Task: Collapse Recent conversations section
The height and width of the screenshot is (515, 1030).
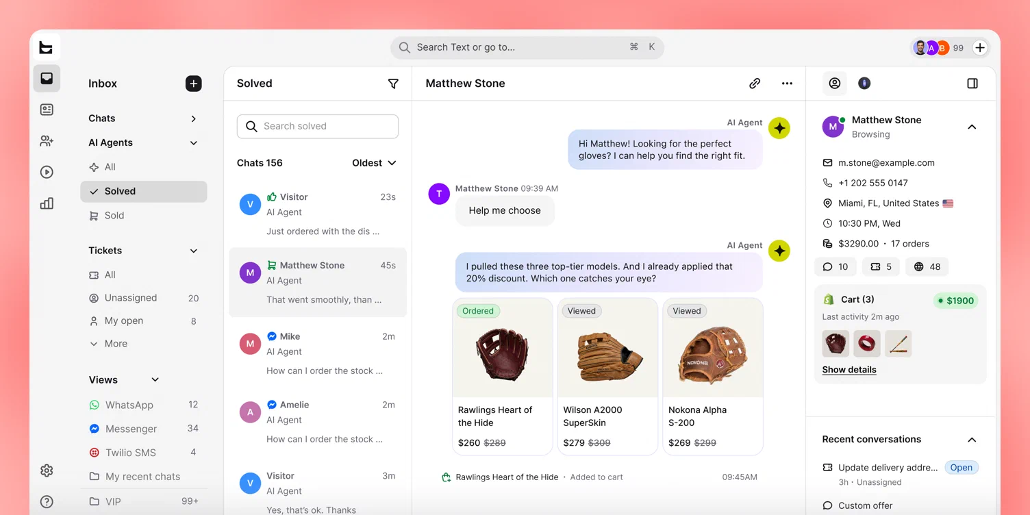Action: (x=972, y=440)
